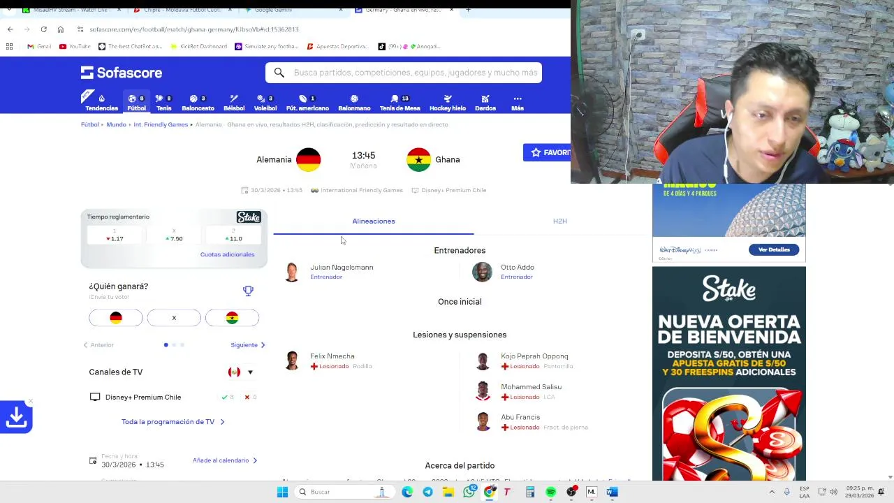The image size is (894, 503).
Task: Open the Baloncesto sport section
Action: pos(198,103)
